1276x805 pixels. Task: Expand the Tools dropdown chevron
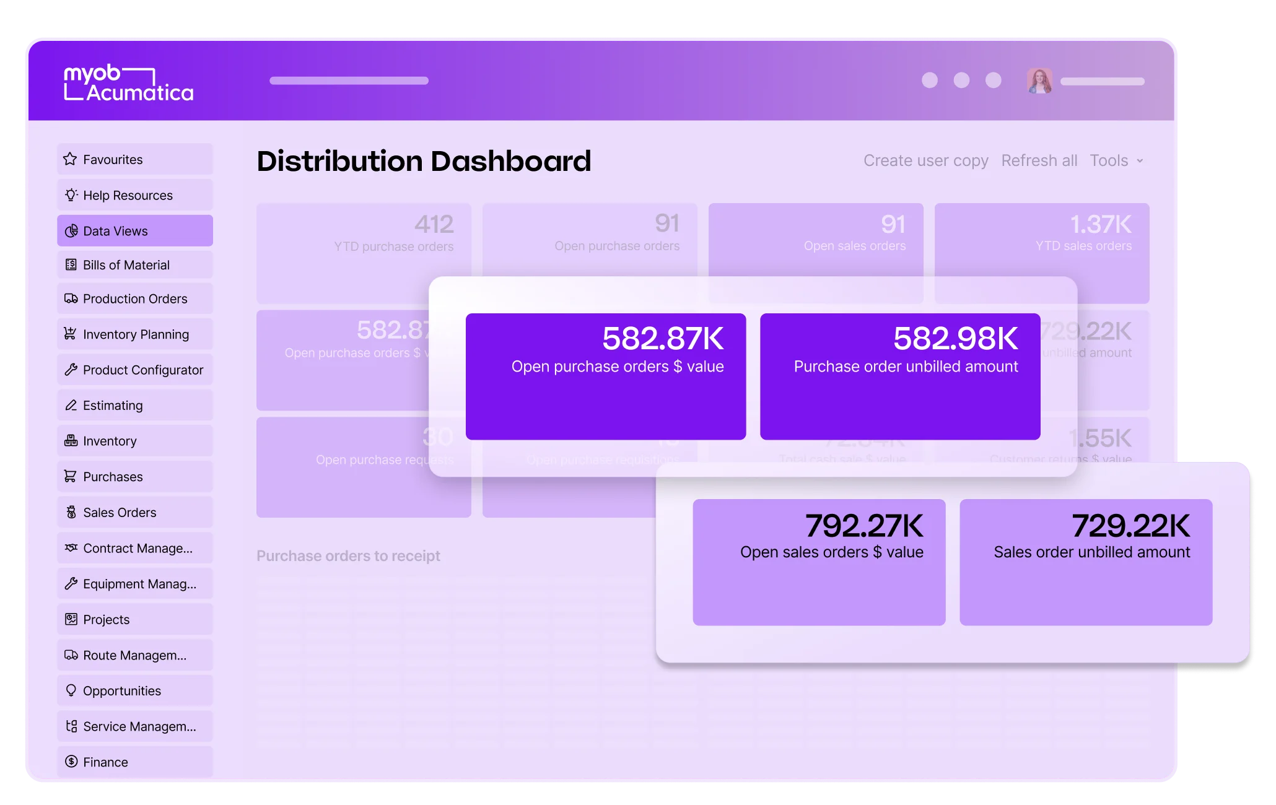coord(1140,161)
